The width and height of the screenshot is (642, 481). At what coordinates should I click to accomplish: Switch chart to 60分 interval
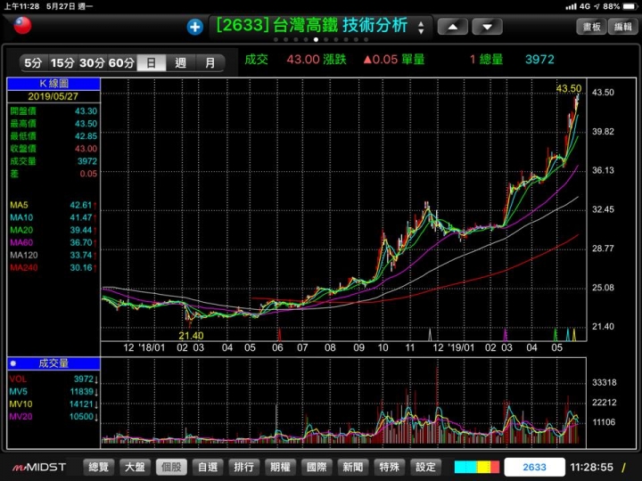(121, 63)
